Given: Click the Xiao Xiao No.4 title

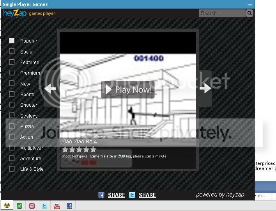Looking at the screenshot, I should click(x=79, y=141).
